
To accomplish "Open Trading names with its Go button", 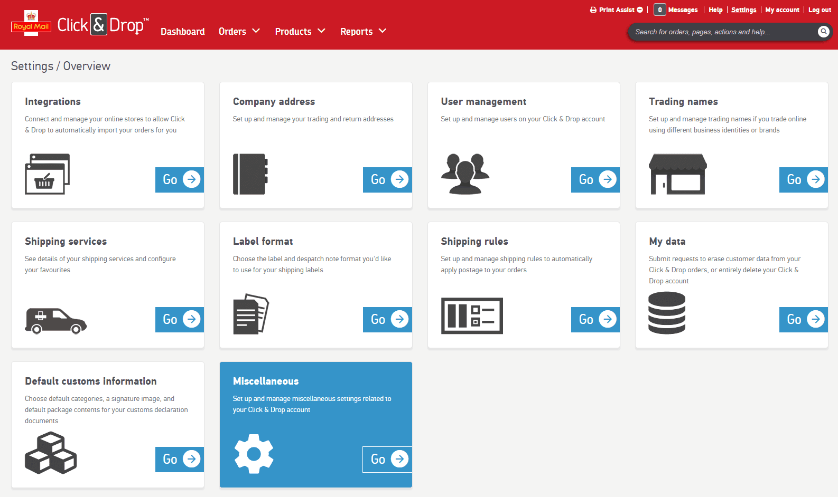I will click(804, 180).
